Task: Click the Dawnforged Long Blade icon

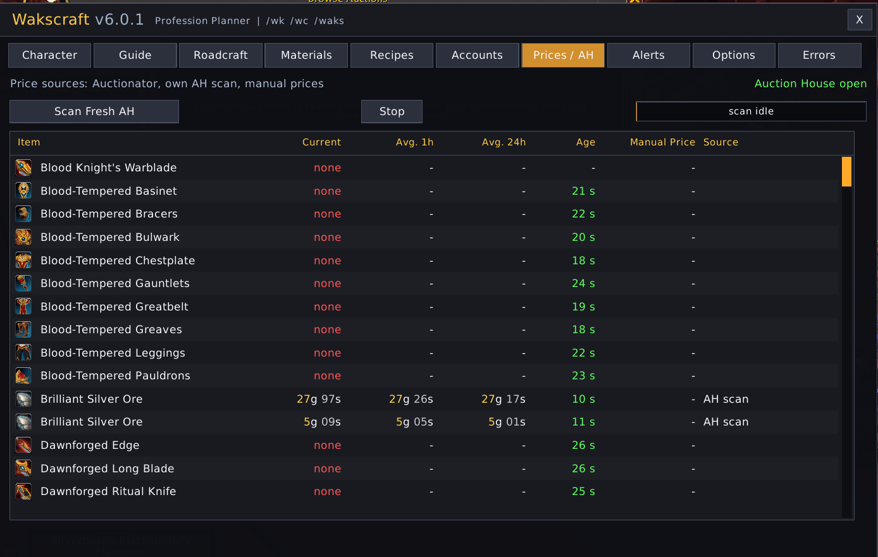Action: [23, 468]
